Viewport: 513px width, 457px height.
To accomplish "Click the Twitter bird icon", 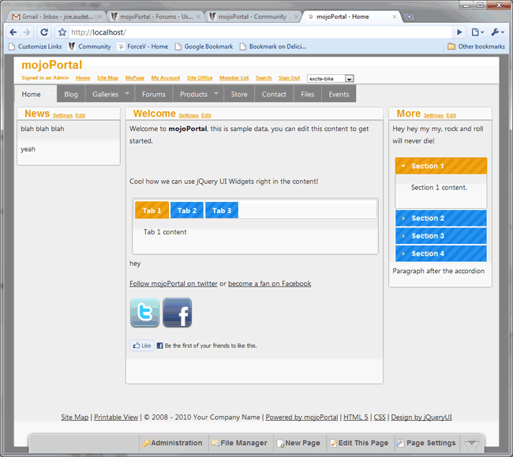I will [144, 313].
